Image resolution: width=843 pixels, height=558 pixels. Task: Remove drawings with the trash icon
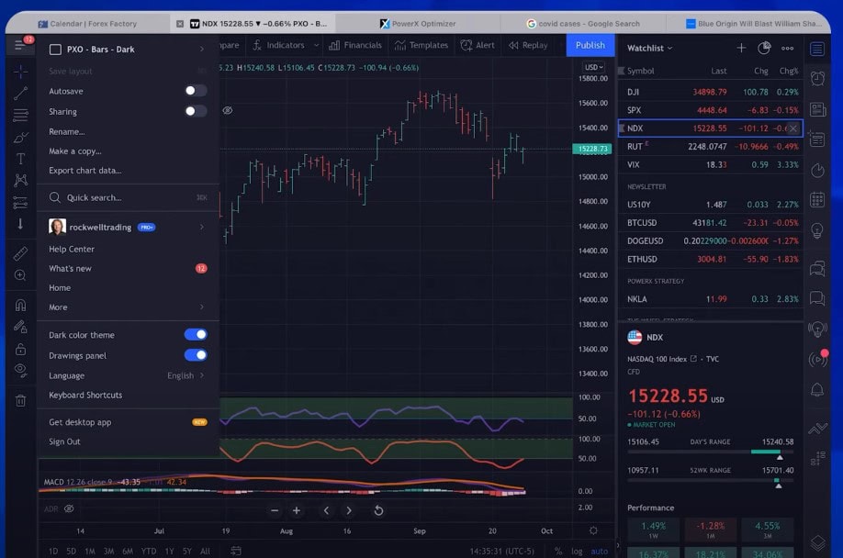point(20,401)
